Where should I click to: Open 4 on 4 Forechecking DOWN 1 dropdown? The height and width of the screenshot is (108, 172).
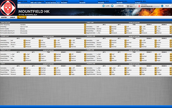click(x=70, y=70)
